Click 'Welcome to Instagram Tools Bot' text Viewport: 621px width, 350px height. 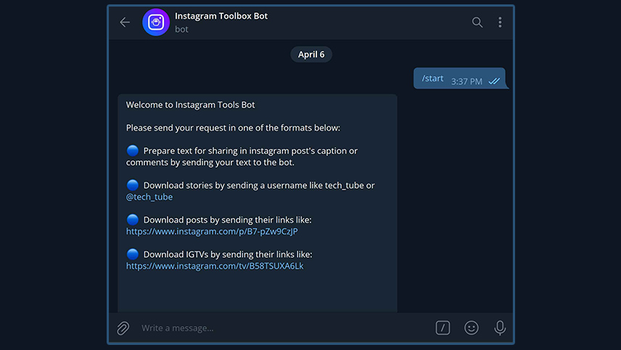191,105
